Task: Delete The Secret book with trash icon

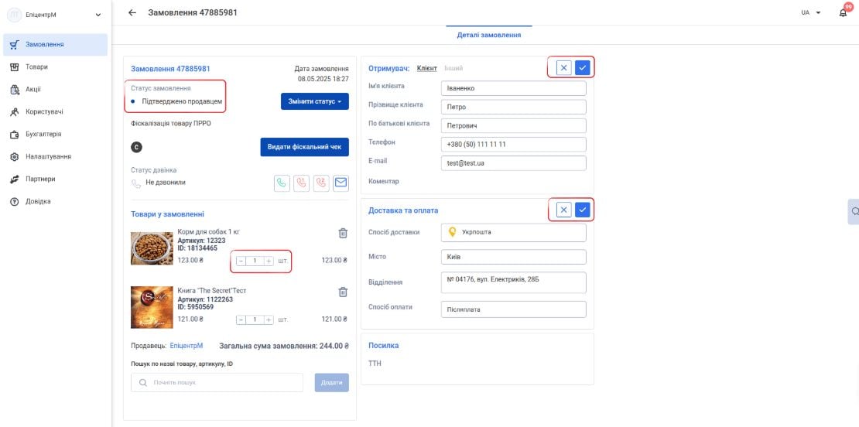Action: (343, 292)
